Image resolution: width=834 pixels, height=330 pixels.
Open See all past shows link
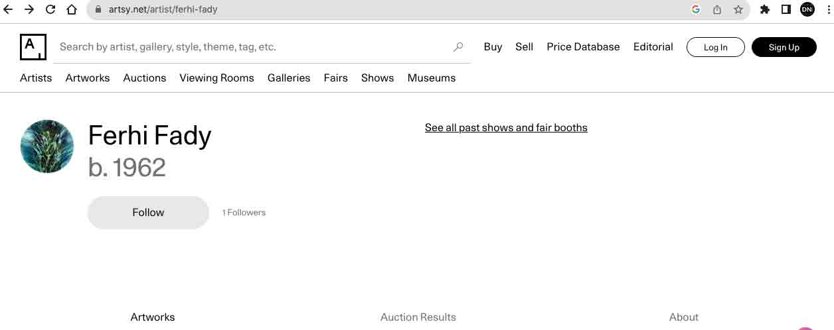(506, 128)
